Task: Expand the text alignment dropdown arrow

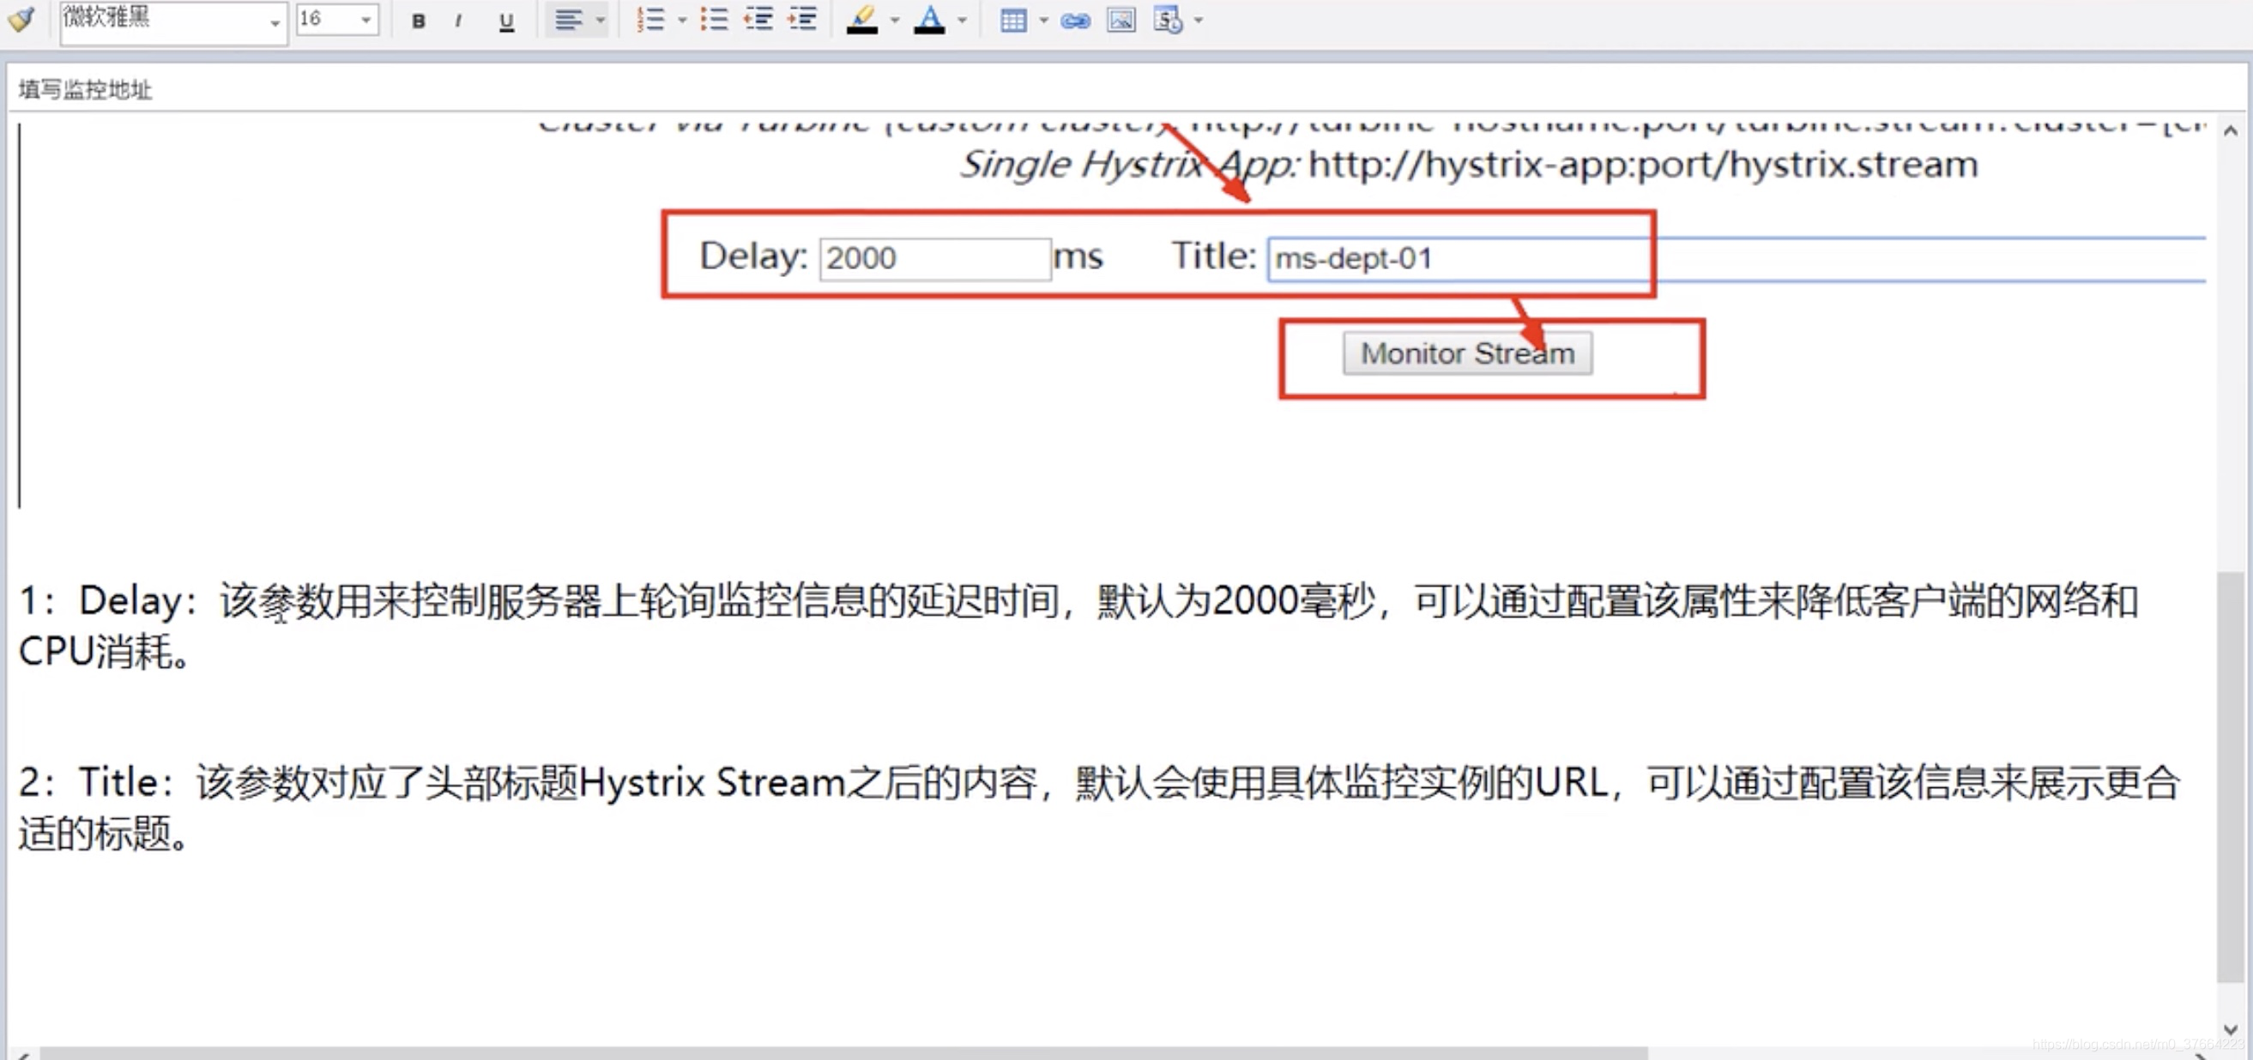Action: tap(600, 19)
